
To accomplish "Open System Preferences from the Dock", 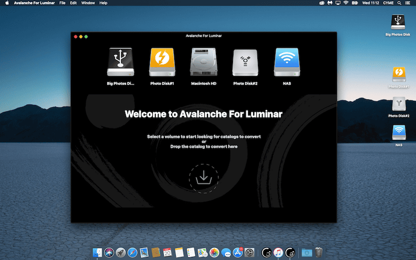I will [x=250, y=252].
